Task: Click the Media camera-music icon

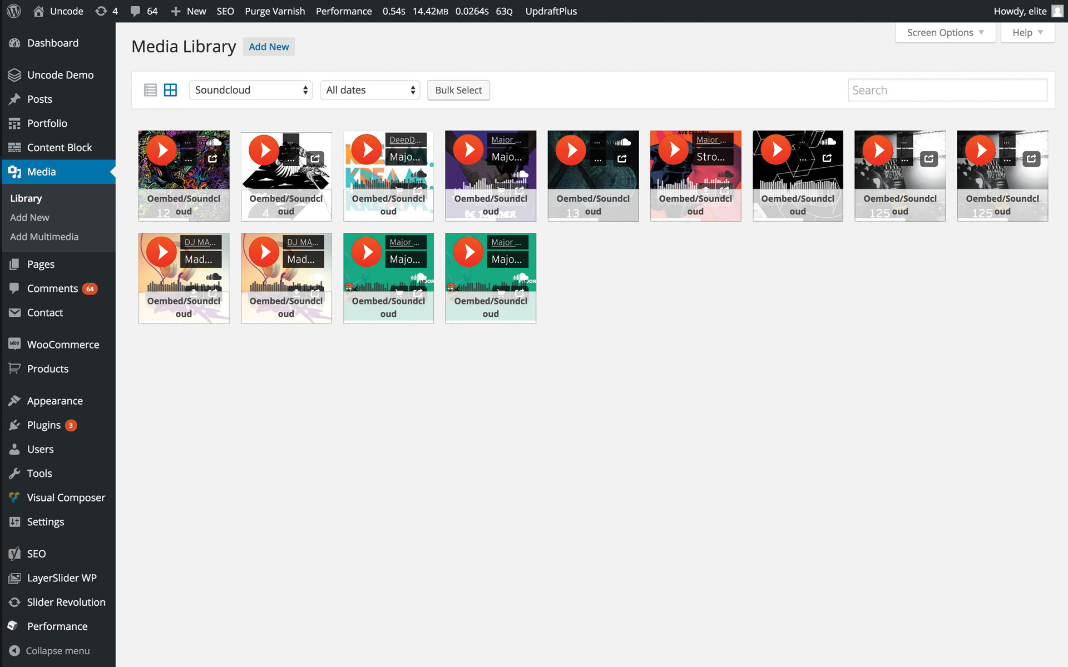Action: [x=14, y=172]
